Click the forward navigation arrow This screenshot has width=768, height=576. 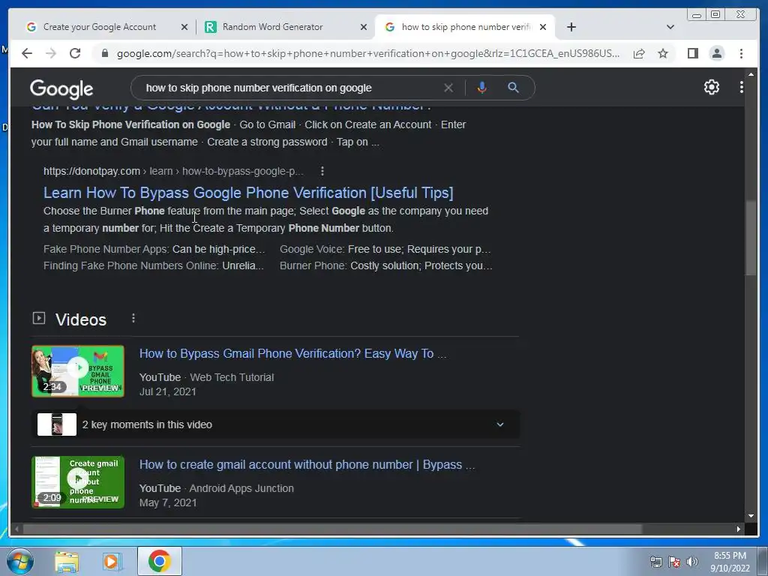51,53
